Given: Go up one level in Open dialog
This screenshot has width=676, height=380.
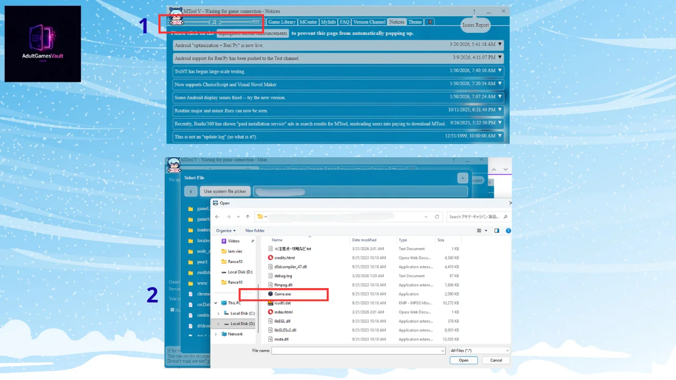Looking at the screenshot, I should [248, 216].
